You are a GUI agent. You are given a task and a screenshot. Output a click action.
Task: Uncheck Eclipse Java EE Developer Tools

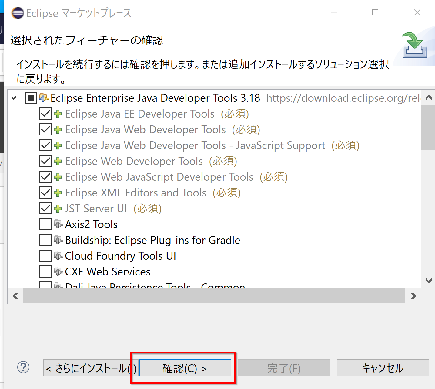(45, 114)
